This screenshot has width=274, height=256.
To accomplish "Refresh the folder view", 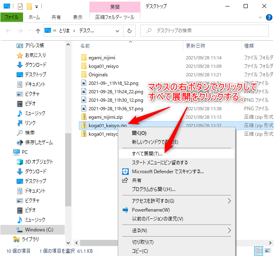I will [130, 31].
